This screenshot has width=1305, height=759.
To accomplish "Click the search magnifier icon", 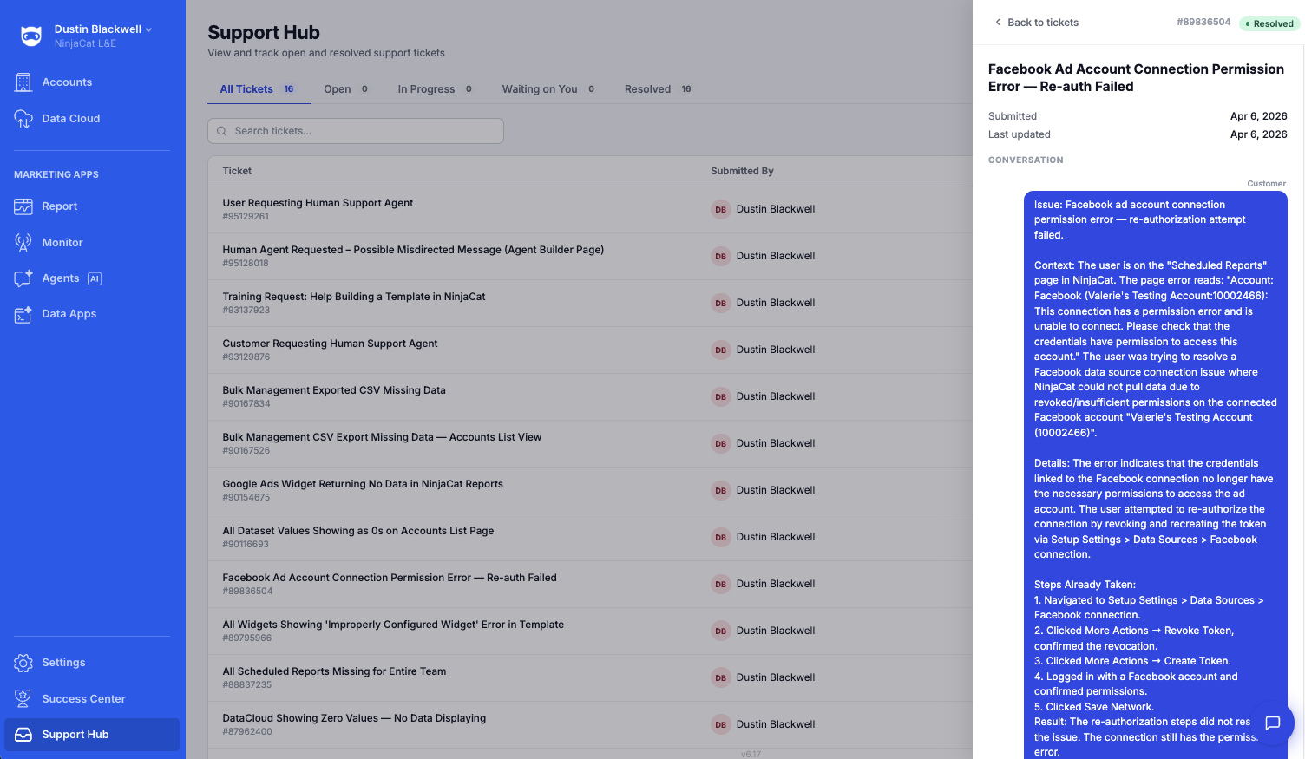I will coord(222,131).
